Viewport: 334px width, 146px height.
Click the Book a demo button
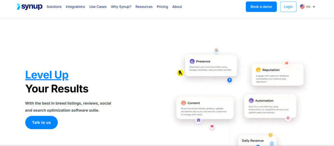(261, 7)
